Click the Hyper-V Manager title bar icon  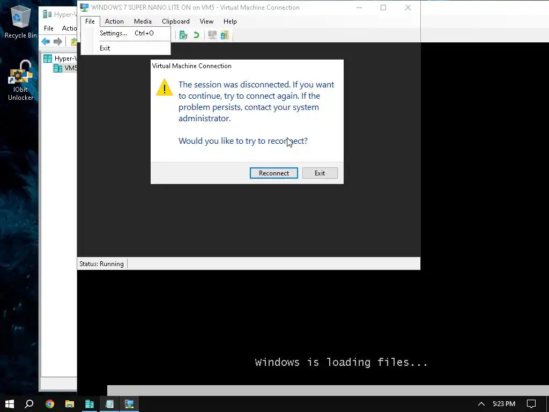[x=47, y=14]
